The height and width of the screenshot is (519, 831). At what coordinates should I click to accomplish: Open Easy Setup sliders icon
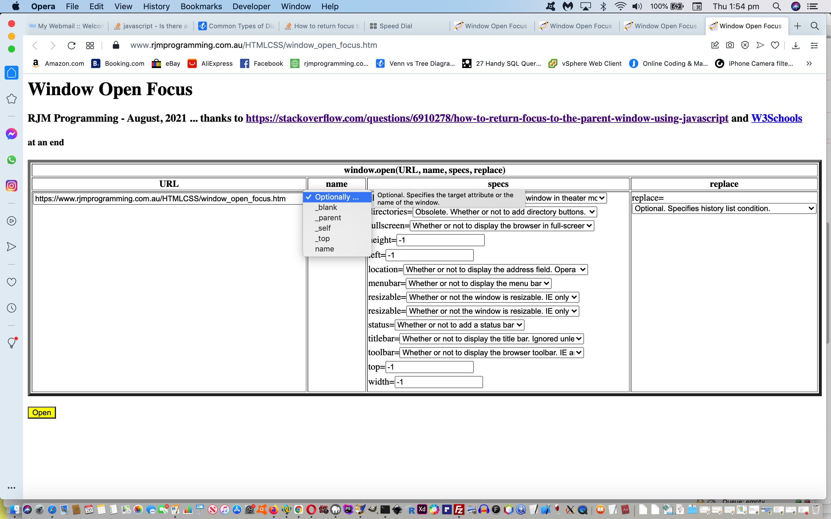tap(814, 45)
